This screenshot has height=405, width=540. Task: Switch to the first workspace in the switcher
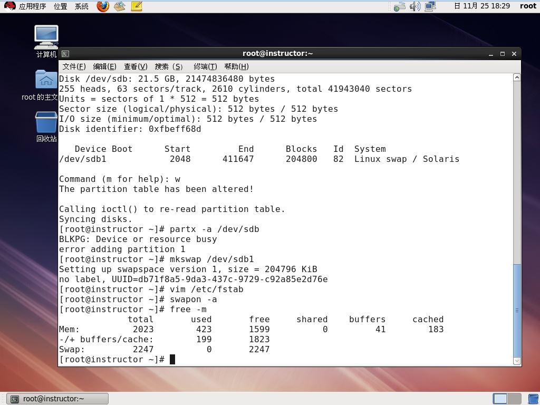[x=500, y=399]
